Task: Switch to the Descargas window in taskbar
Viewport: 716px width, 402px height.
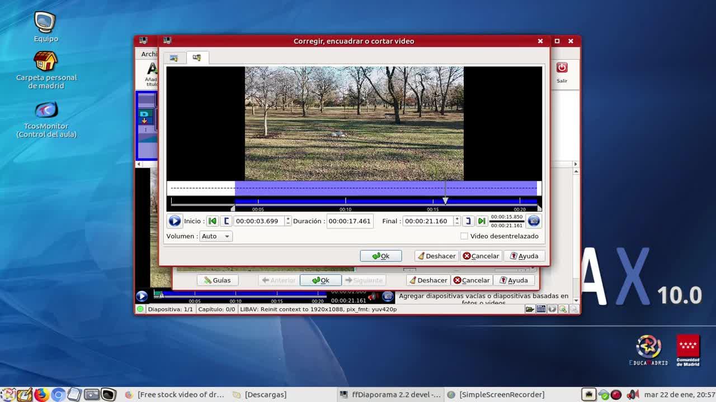Action: pos(260,395)
